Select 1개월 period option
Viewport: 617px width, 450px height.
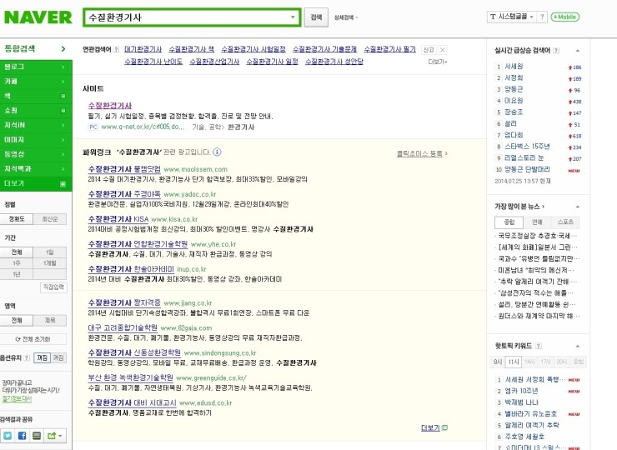click(x=50, y=263)
